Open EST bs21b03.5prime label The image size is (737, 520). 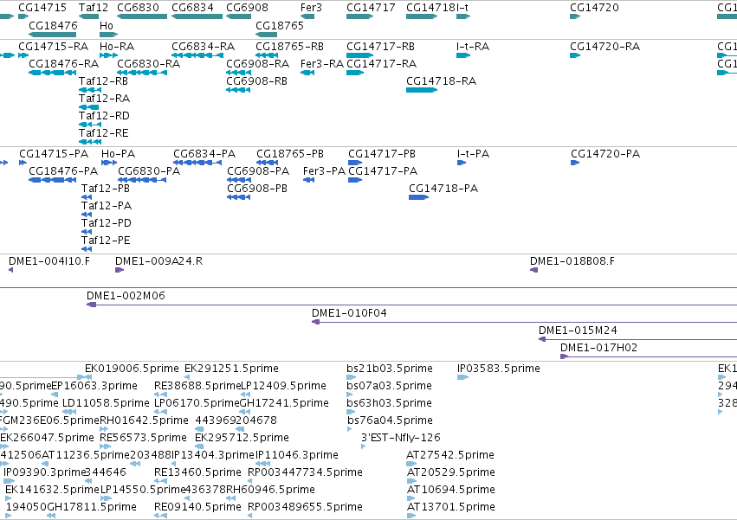(389, 369)
